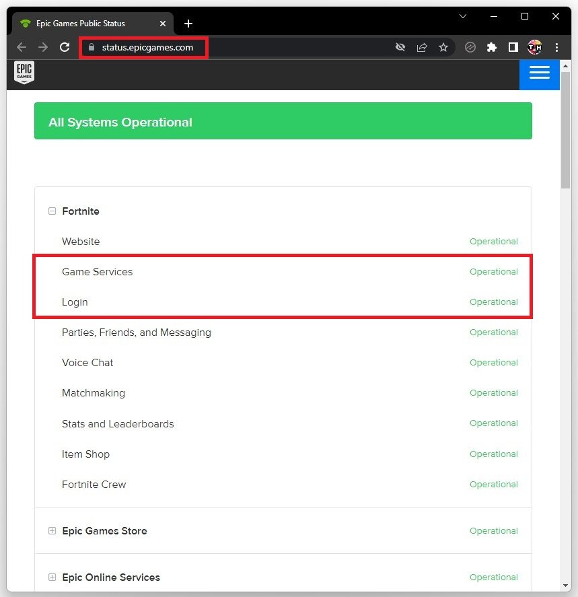578x597 pixels.
Task: Bookmark the page with the star icon
Action: point(443,47)
